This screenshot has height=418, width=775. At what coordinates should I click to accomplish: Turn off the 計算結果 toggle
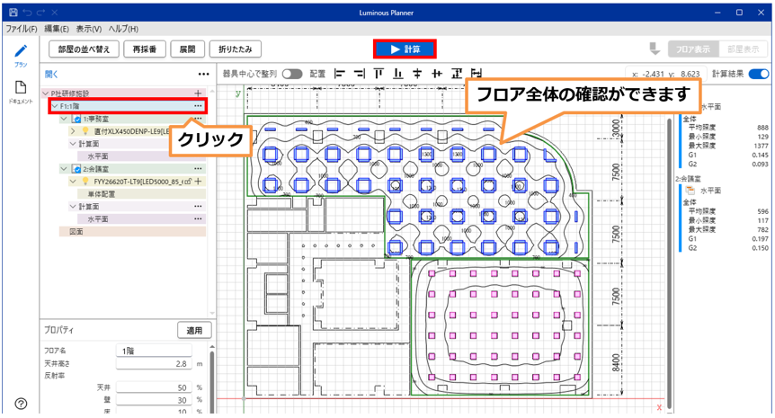[x=759, y=74]
